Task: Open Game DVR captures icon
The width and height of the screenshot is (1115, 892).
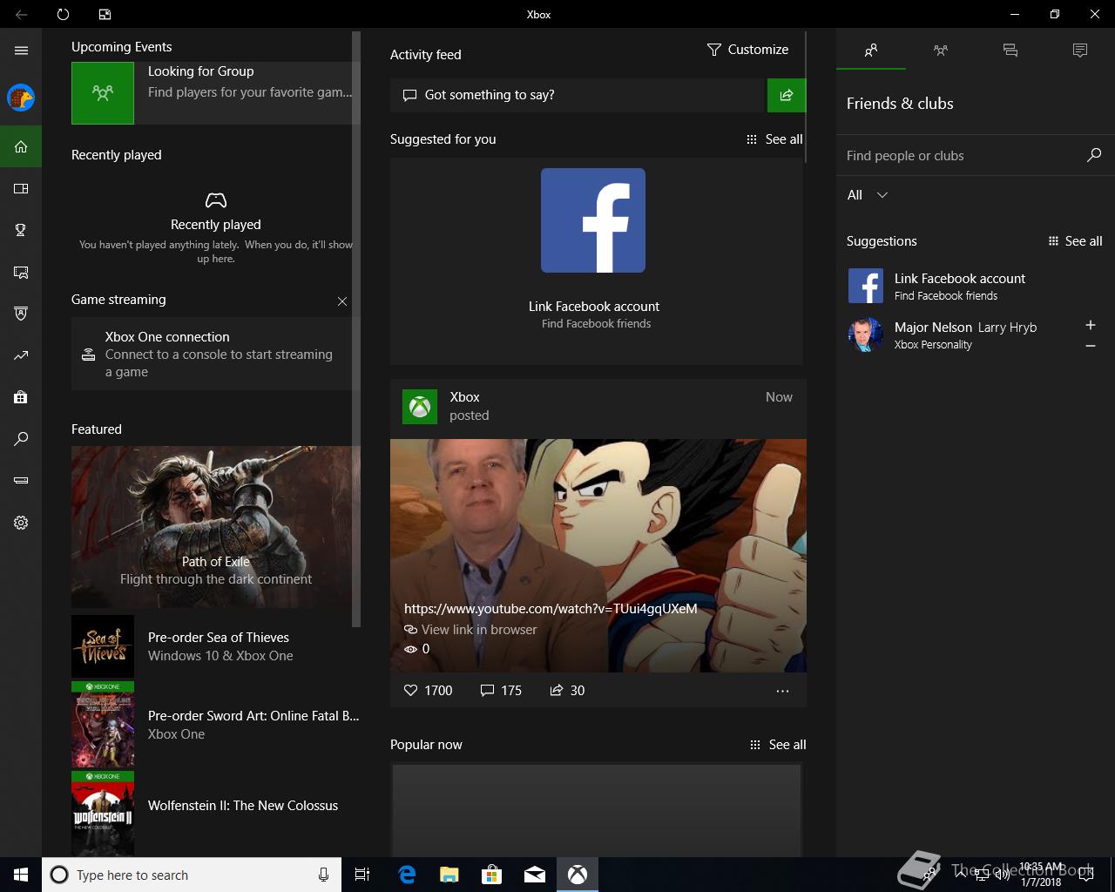Action: (x=21, y=272)
